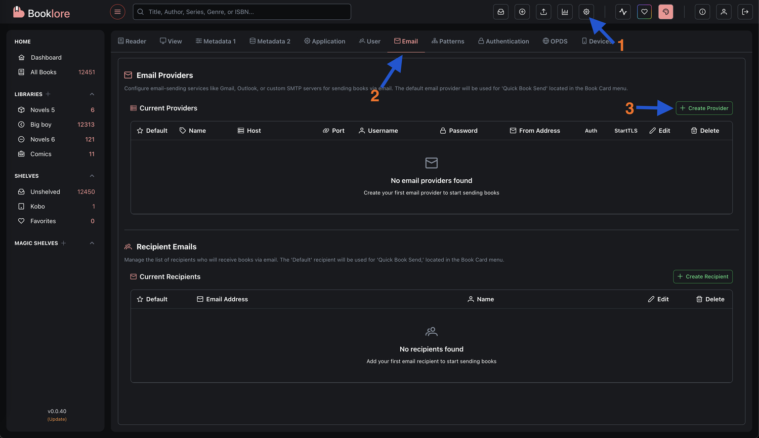Viewport: 759px width, 438px height.
Task: Click the Create Provider button
Action: click(x=704, y=108)
